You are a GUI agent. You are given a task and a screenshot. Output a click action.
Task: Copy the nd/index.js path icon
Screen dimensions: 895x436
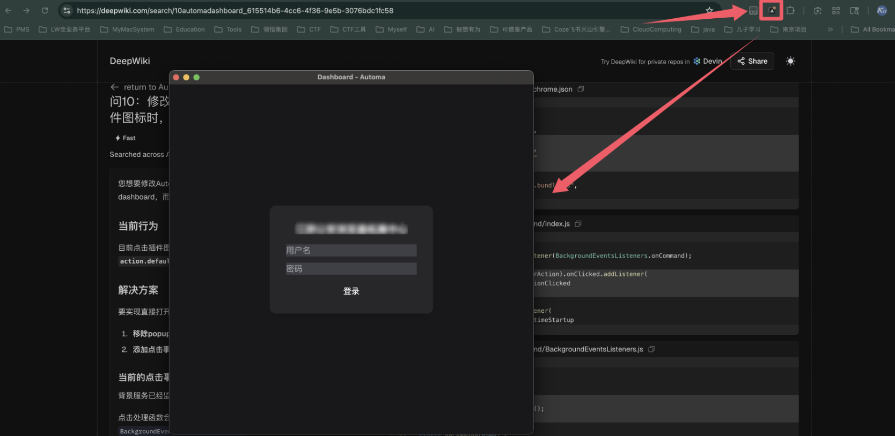(x=578, y=224)
